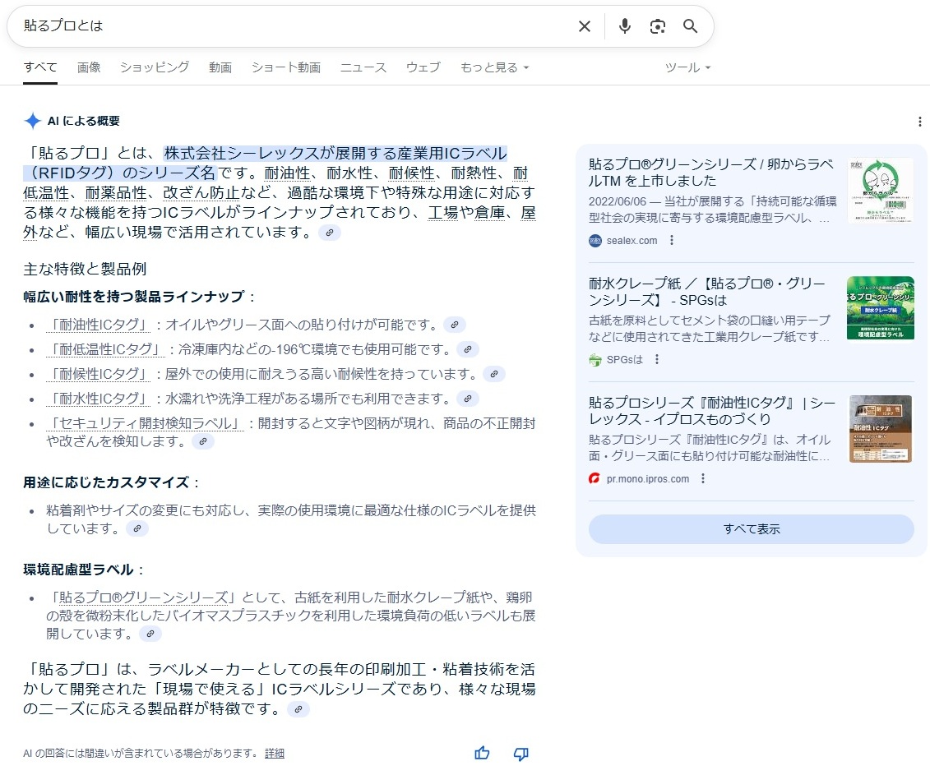Open the 詳細 link under AI disclaimer
This screenshot has height=775, width=930.
pos(275,753)
